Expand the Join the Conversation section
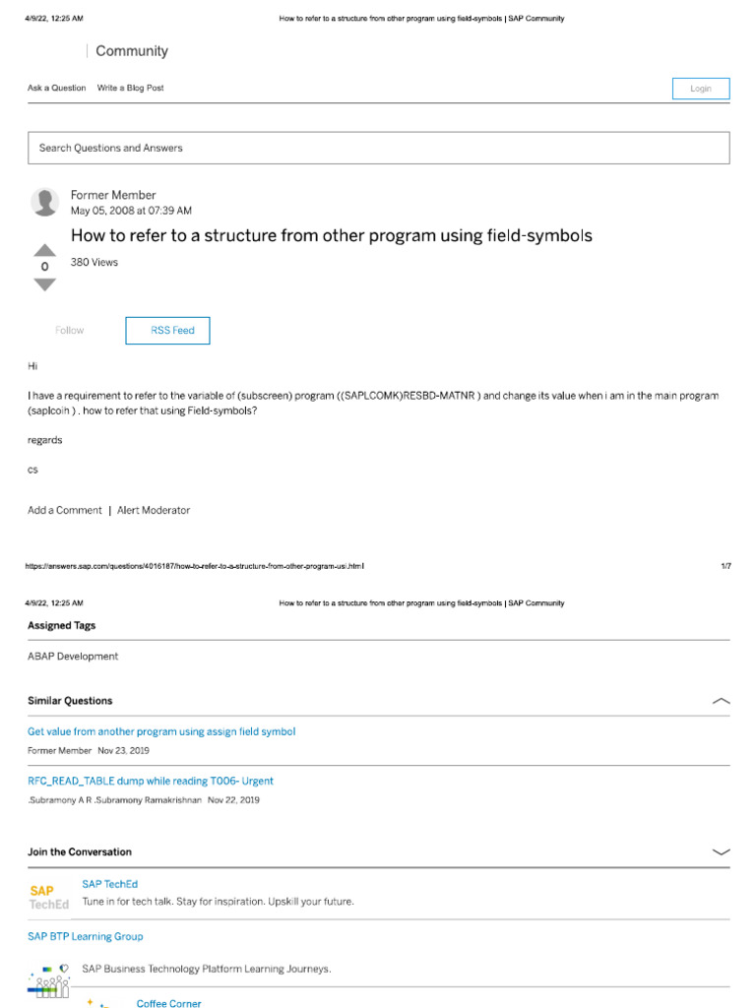The height and width of the screenshot is (1008, 756). pos(721,851)
